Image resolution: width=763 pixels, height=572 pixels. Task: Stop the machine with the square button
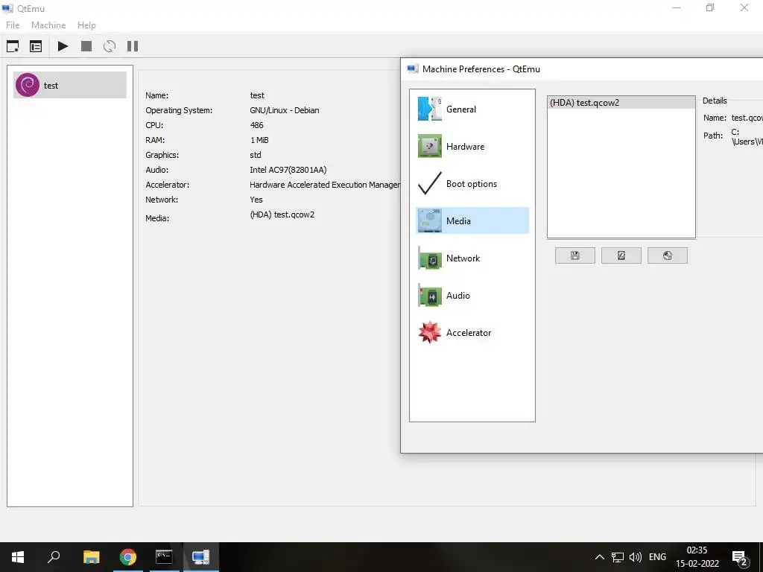[x=86, y=46]
